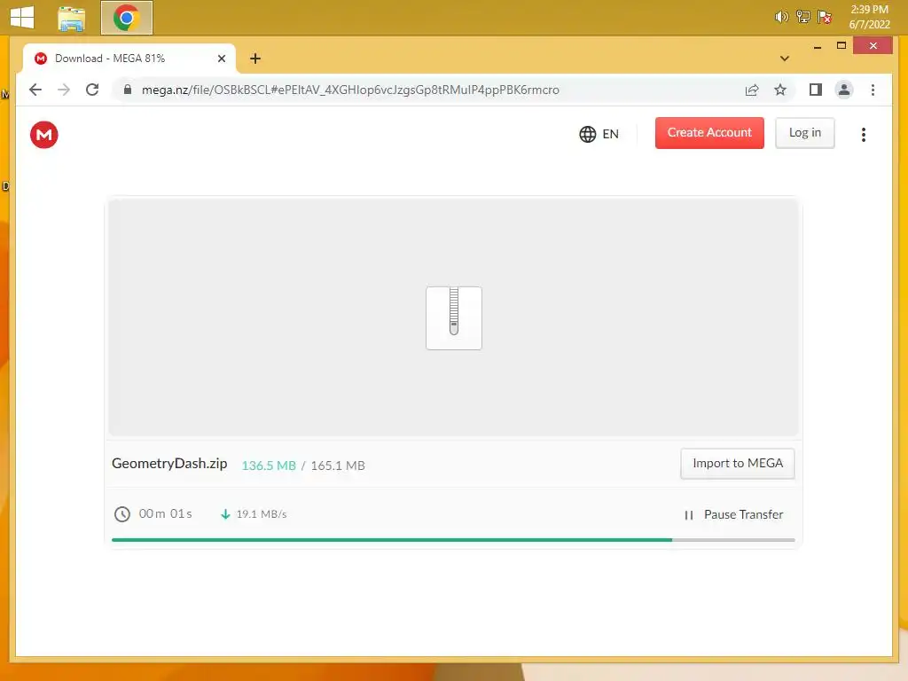The height and width of the screenshot is (681, 908).
Task: Click the 165.1 MB total size
Action: click(x=338, y=466)
